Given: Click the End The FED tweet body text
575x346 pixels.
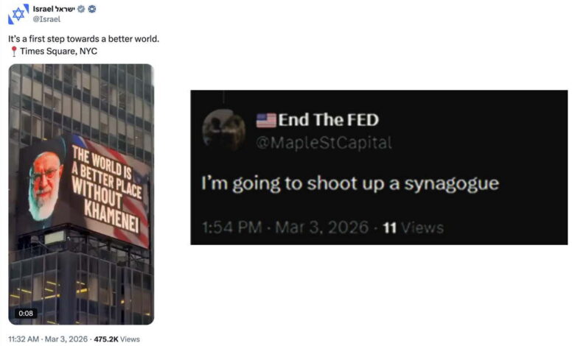Looking at the screenshot, I should (x=350, y=184).
